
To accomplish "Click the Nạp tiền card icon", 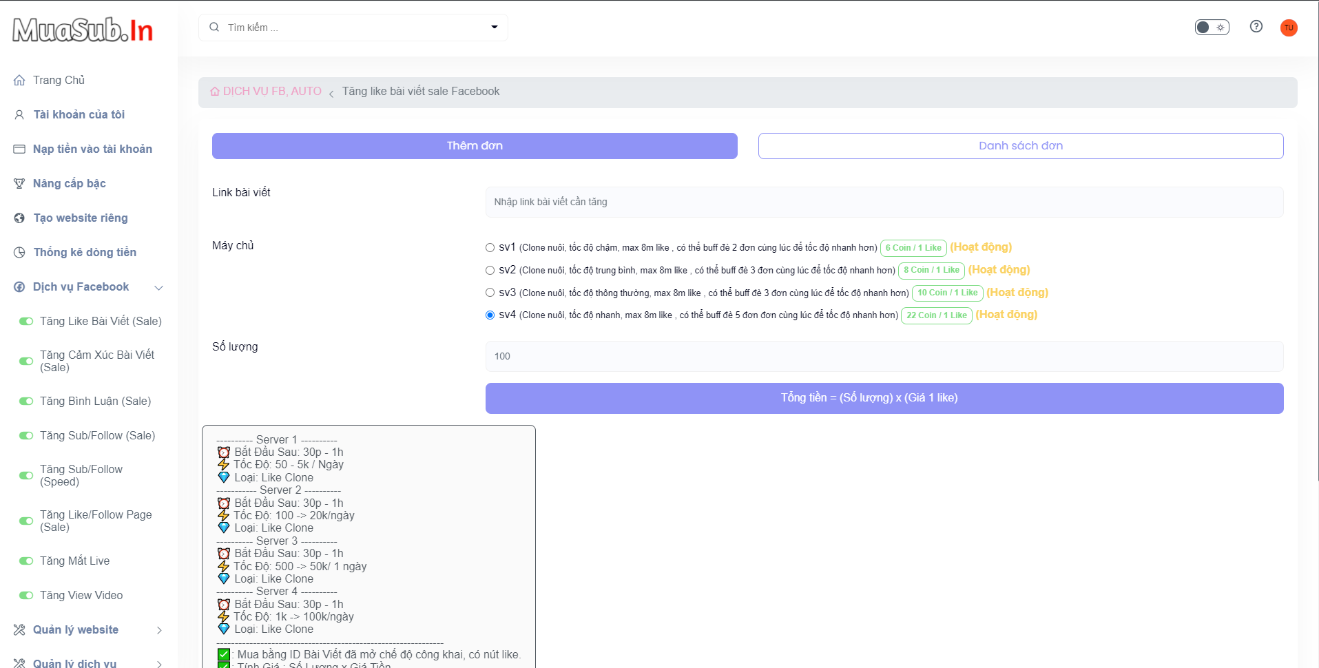I will pos(19,149).
